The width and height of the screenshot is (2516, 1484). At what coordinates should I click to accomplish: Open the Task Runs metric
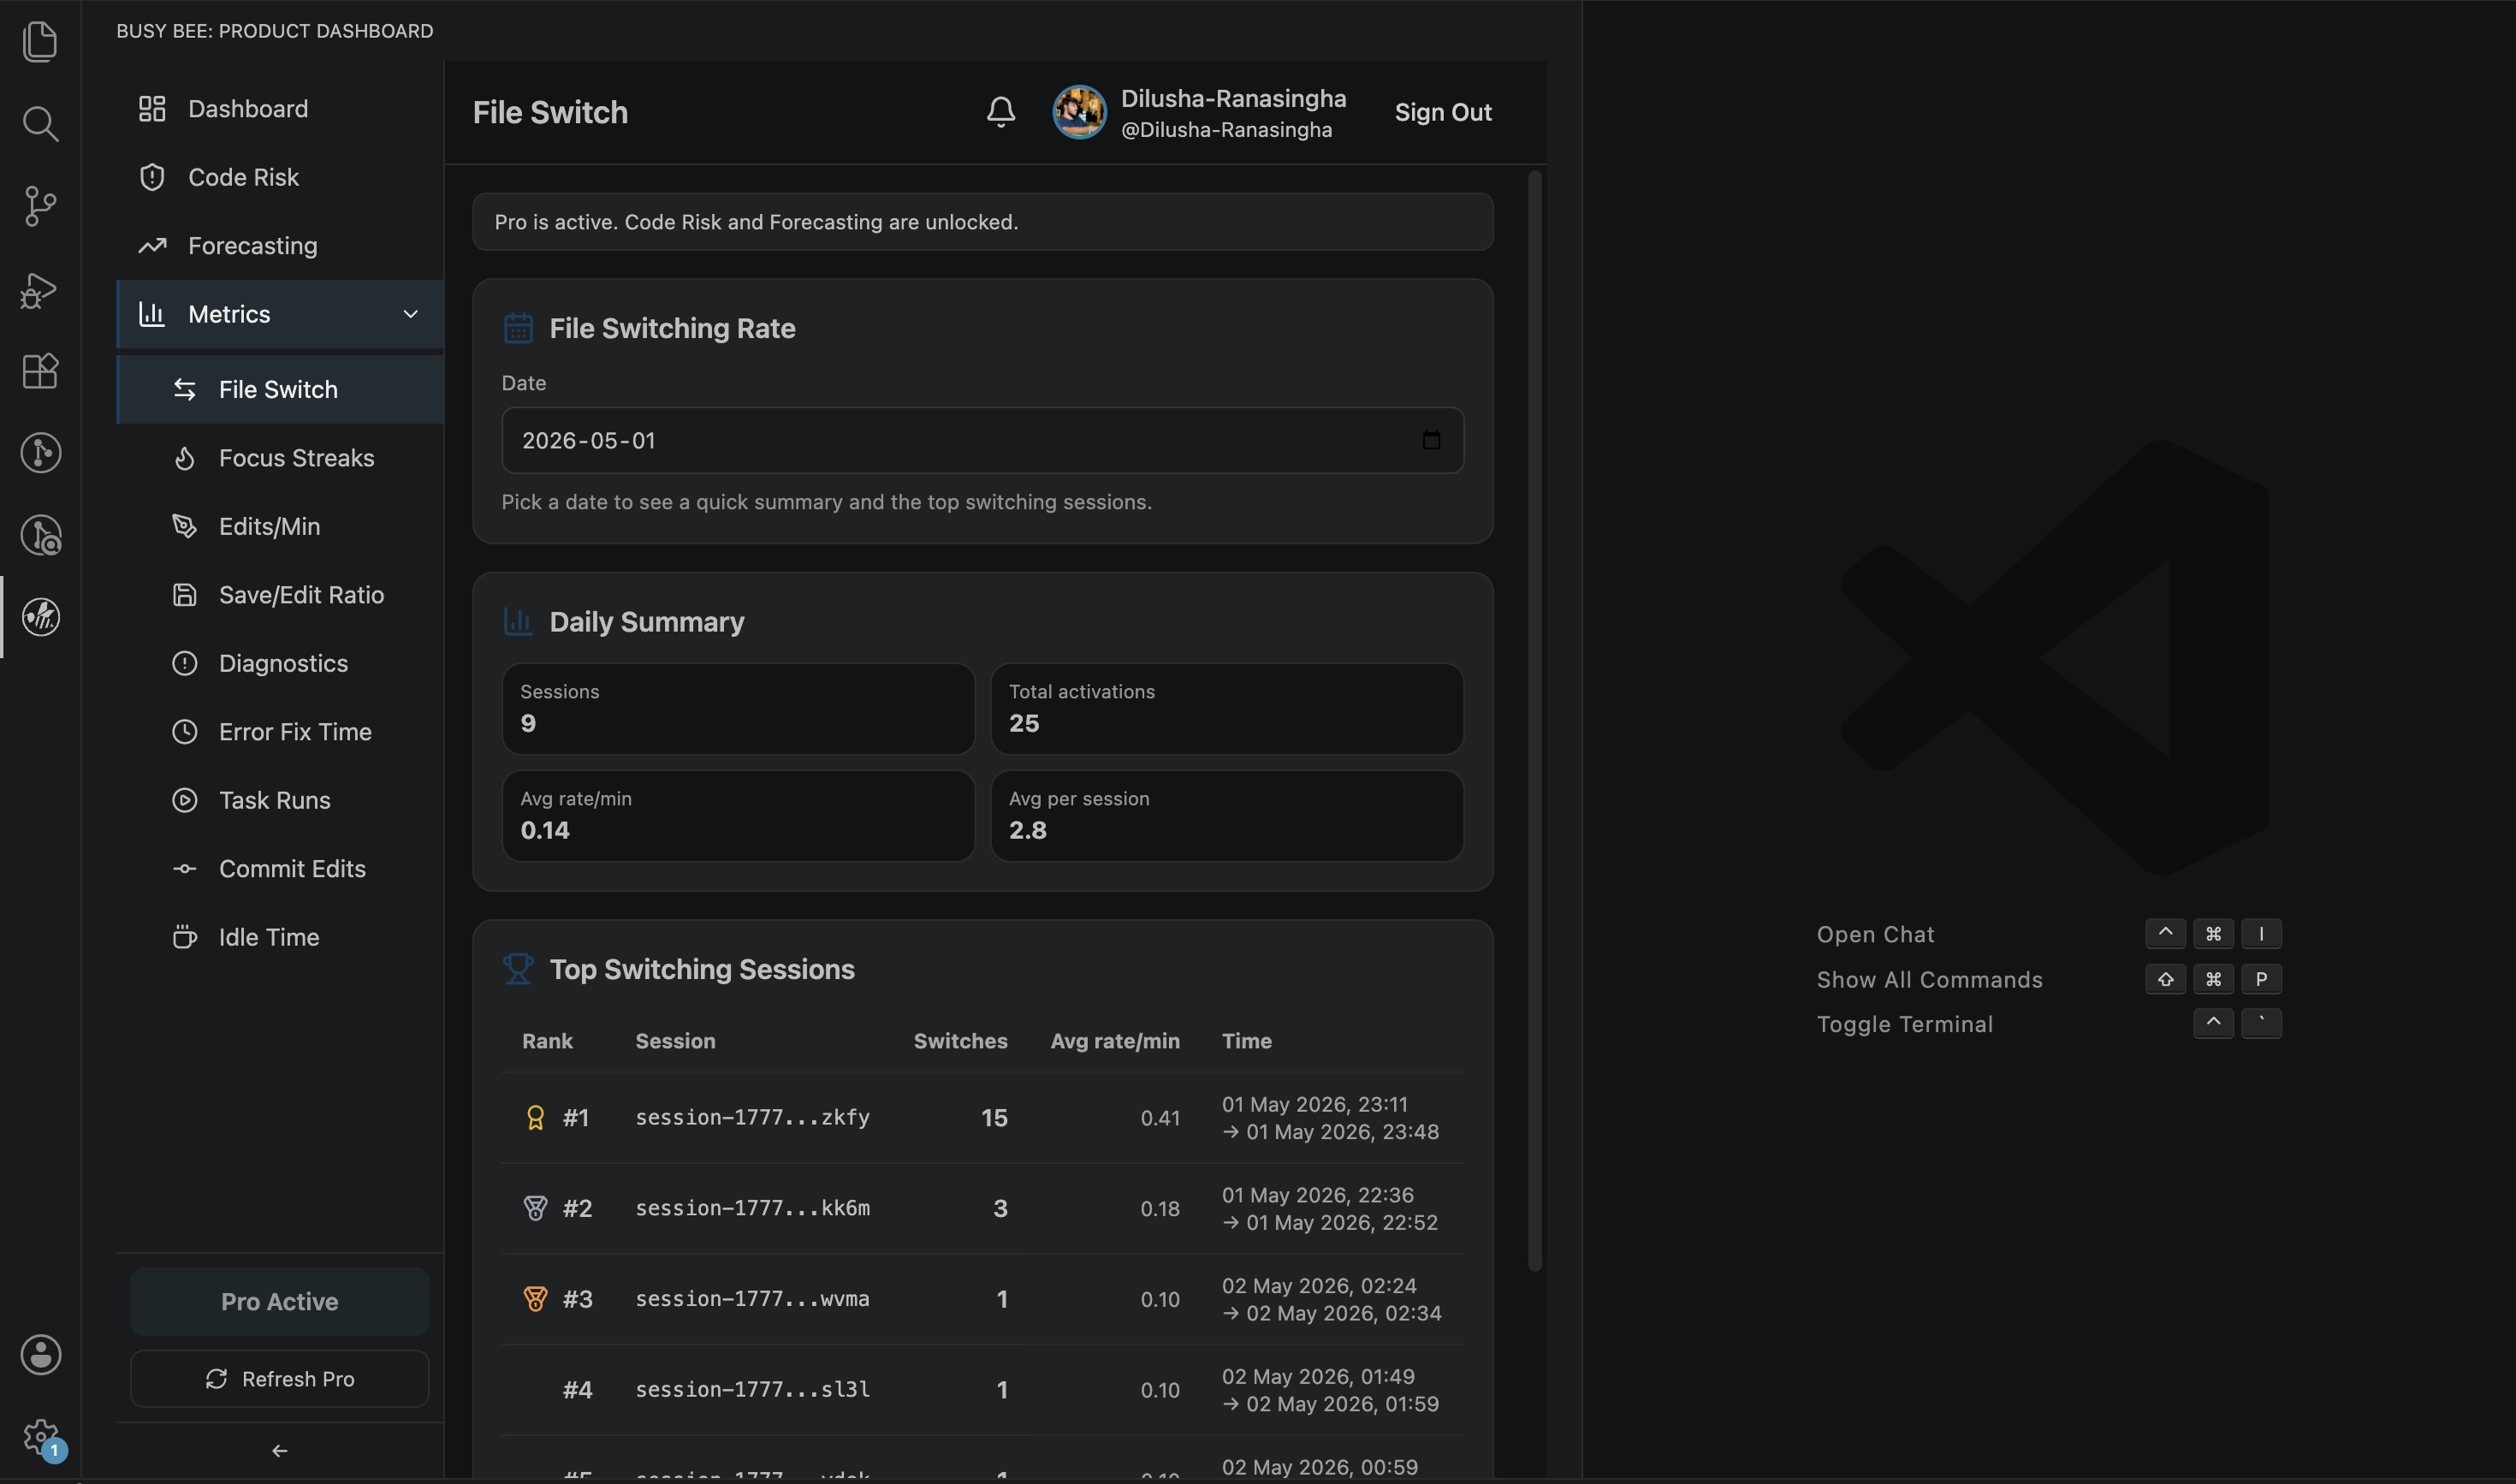(280, 801)
